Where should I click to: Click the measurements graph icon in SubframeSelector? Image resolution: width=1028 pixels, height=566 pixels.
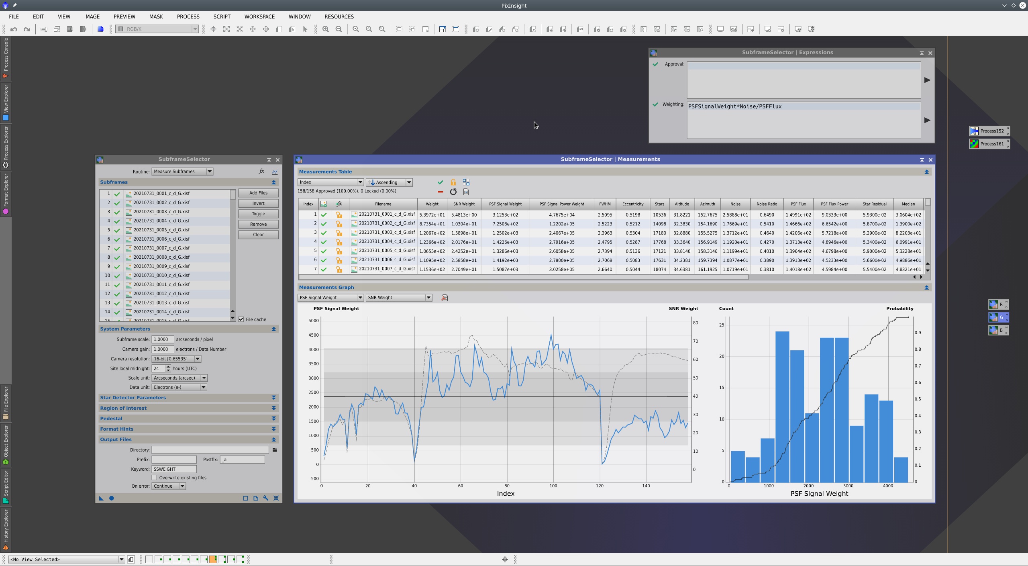pos(275,172)
